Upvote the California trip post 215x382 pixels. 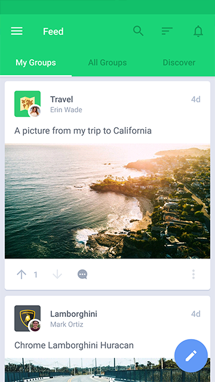tap(21, 275)
